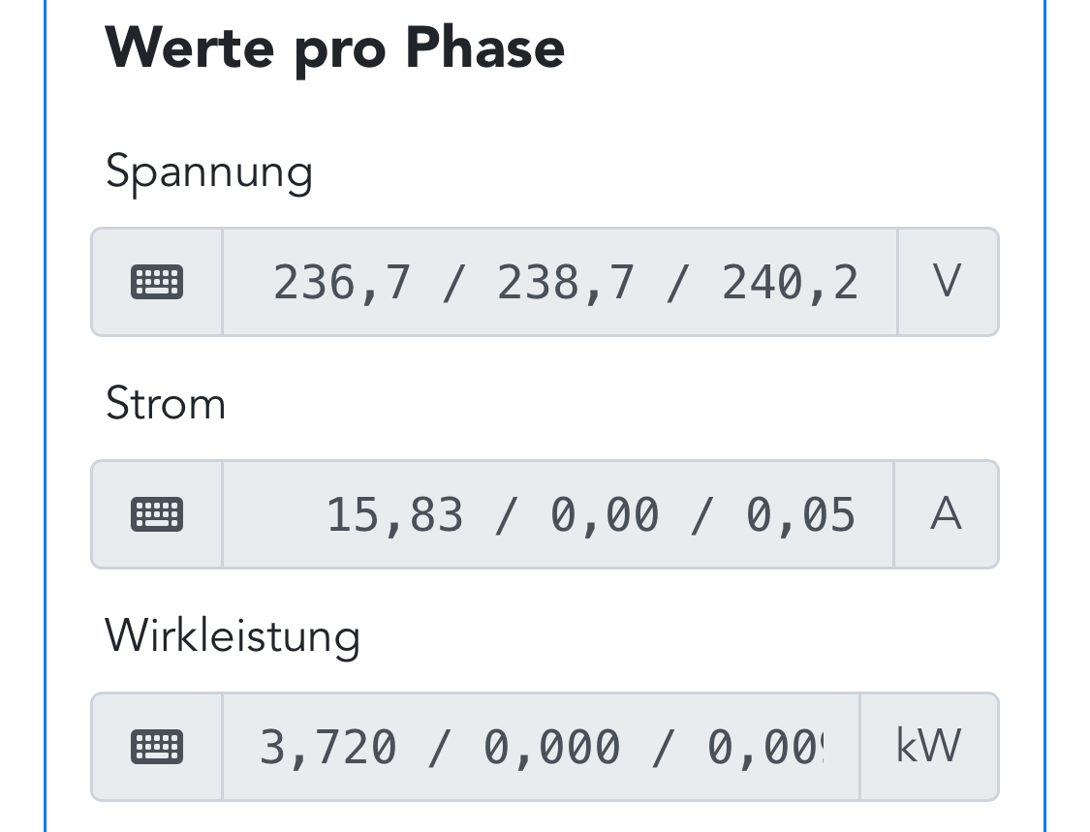Click the 15,83 phase one current value

pos(395,515)
